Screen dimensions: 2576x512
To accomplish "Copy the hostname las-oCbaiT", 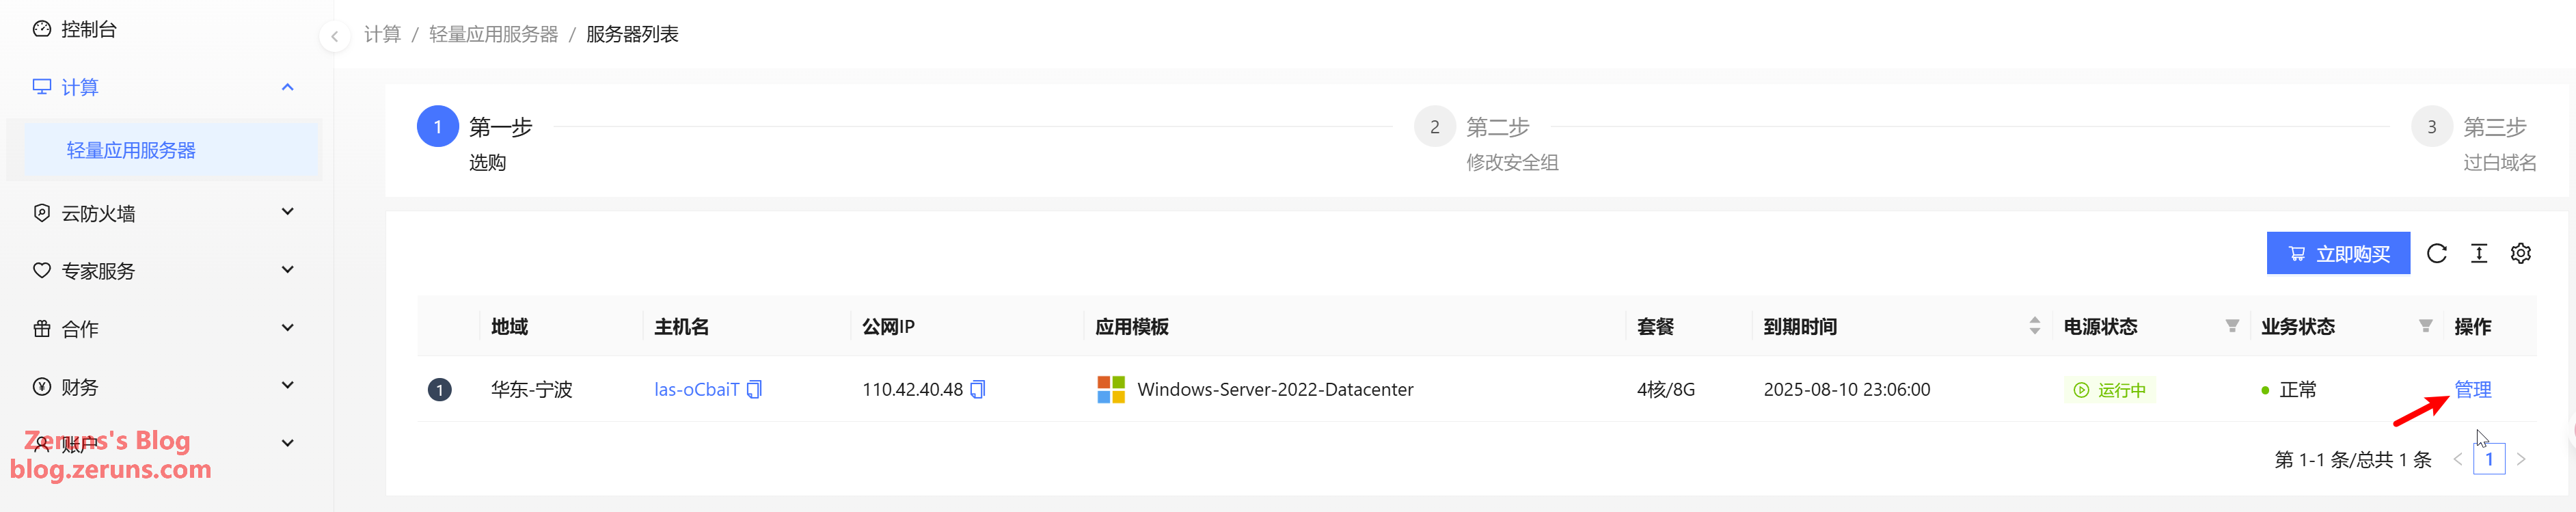I will point(755,389).
